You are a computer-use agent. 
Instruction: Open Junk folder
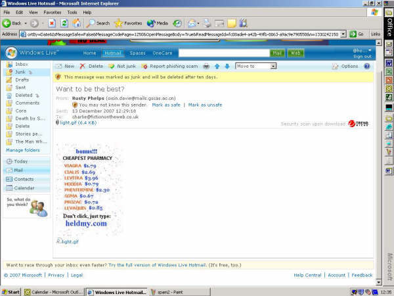(x=20, y=72)
